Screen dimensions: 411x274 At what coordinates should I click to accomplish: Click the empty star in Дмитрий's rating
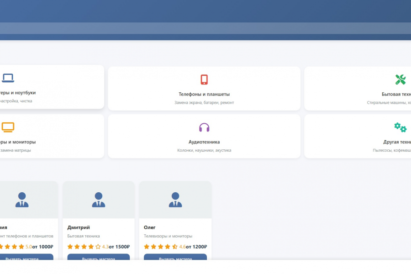tap(98, 247)
